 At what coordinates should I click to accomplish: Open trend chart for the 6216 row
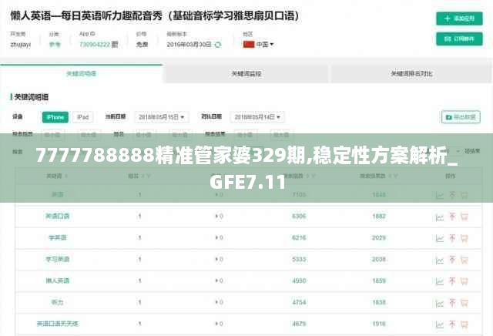coord(440,238)
